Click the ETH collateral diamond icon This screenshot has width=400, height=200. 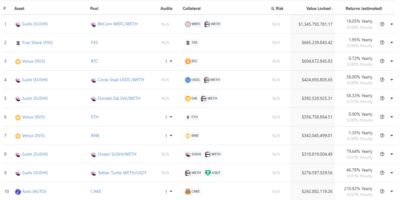[188, 117]
